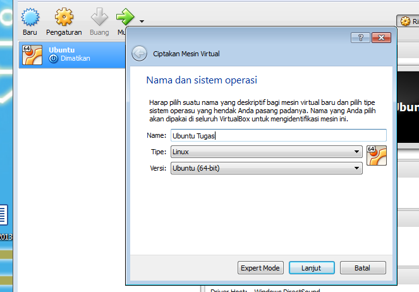Click the green start arrow icon
This screenshot has height=292, width=419.
pyautogui.click(x=125, y=17)
